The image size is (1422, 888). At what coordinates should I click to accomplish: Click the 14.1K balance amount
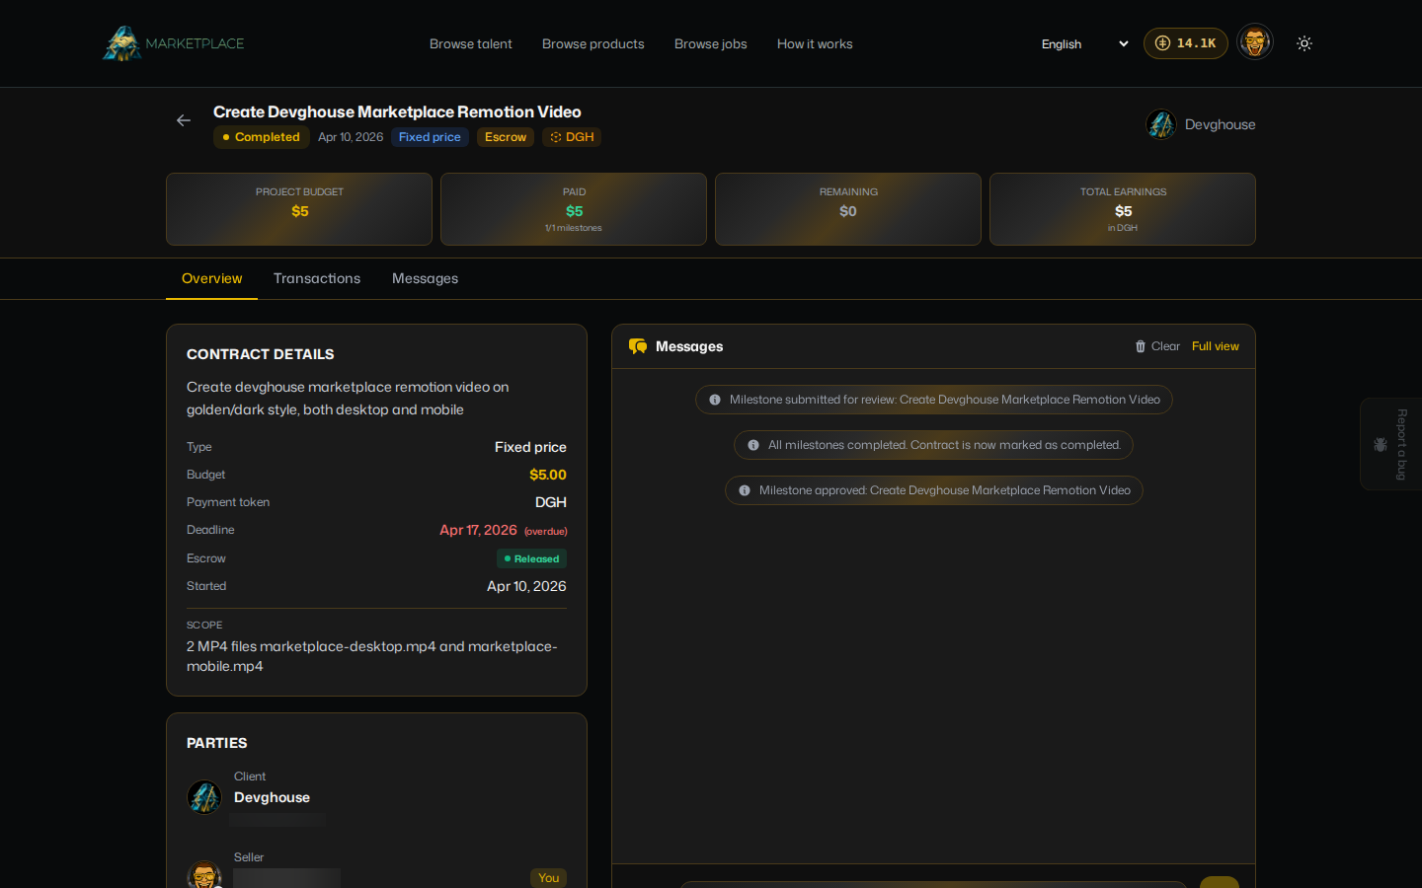[x=1196, y=43]
